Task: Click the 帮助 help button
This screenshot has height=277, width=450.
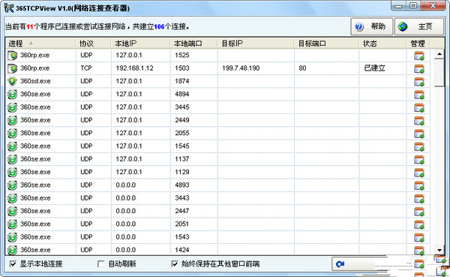Action: pos(372,26)
